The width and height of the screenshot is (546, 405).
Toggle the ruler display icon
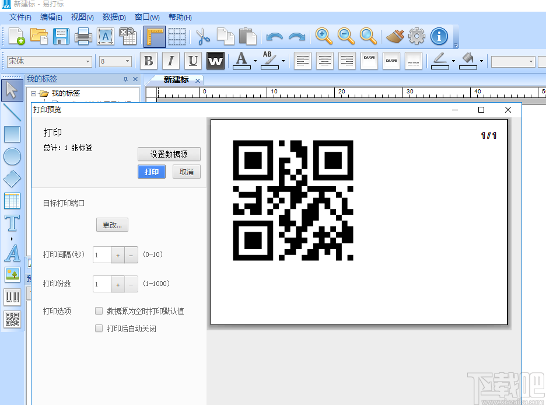155,37
